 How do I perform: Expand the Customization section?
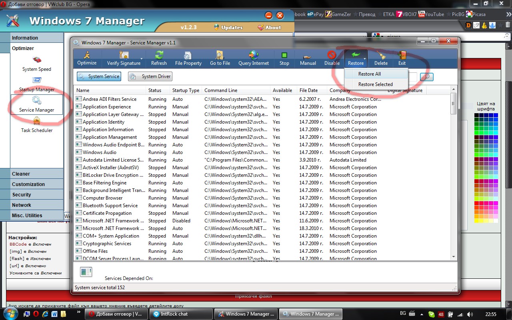tap(32, 184)
